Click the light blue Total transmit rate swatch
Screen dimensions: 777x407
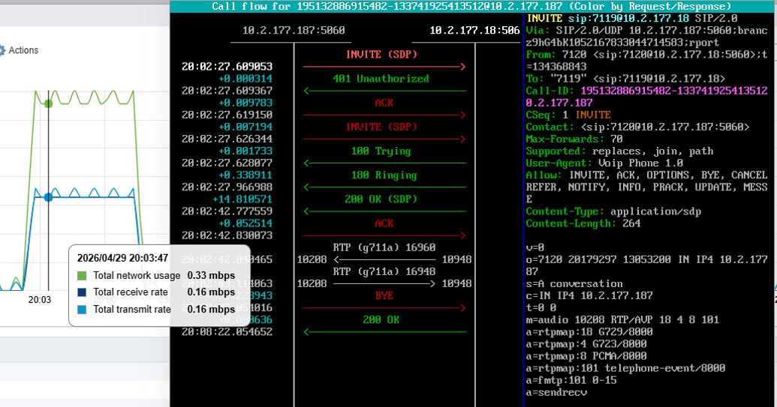click(x=83, y=310)
